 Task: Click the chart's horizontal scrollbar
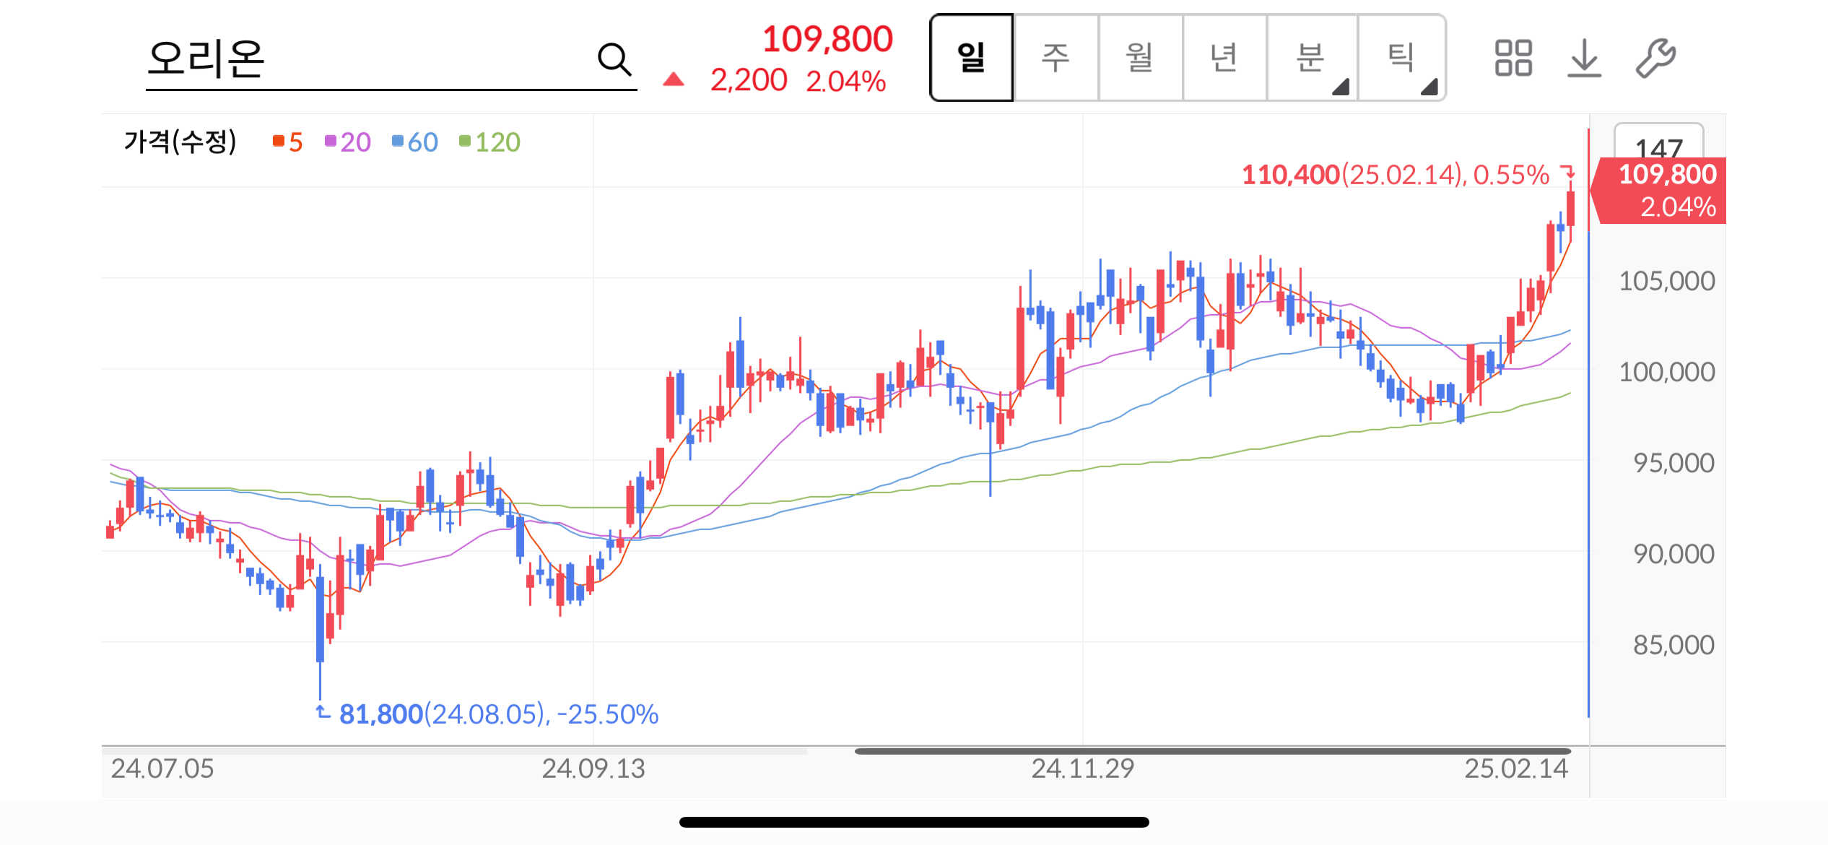point(1211,751)
